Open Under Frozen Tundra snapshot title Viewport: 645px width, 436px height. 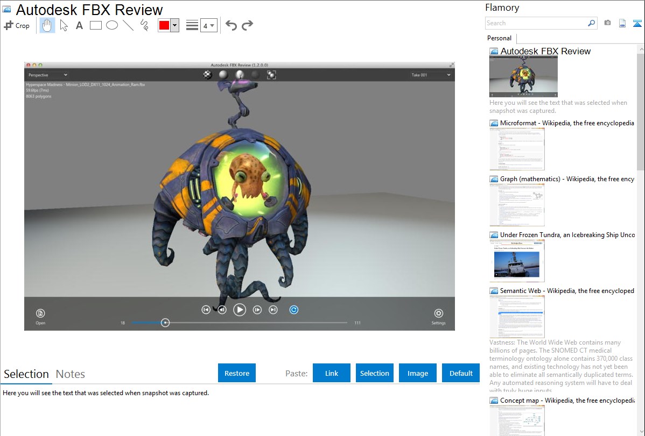[x=567, y=234]
